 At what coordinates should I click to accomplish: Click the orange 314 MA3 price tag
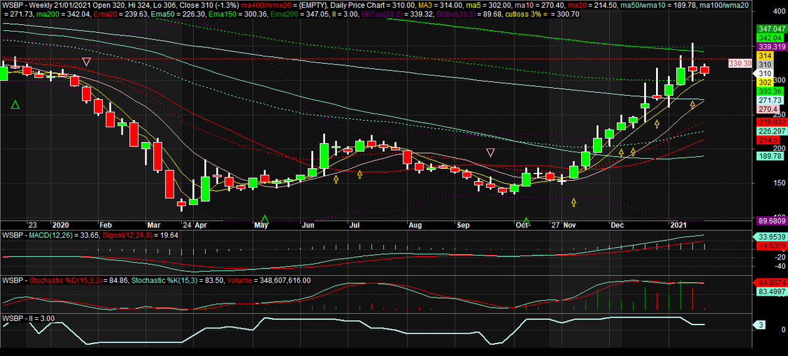pyautogui.click(x=765, y=57)
